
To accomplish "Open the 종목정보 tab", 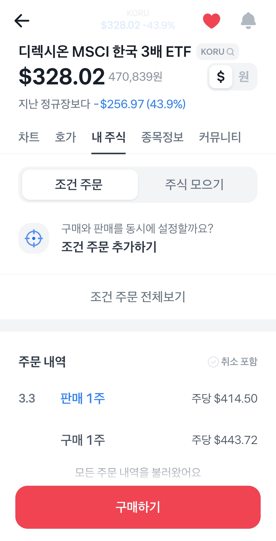I will coord(162,137).
